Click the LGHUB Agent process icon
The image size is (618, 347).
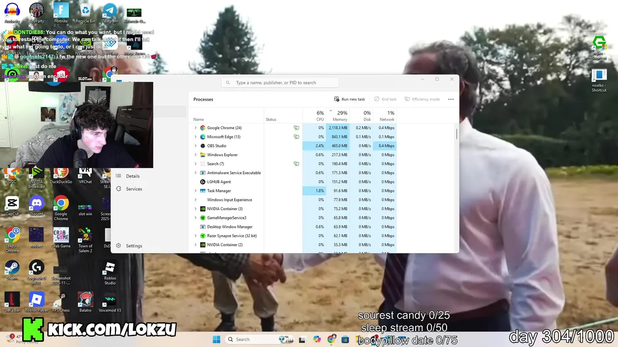[203, 182]
